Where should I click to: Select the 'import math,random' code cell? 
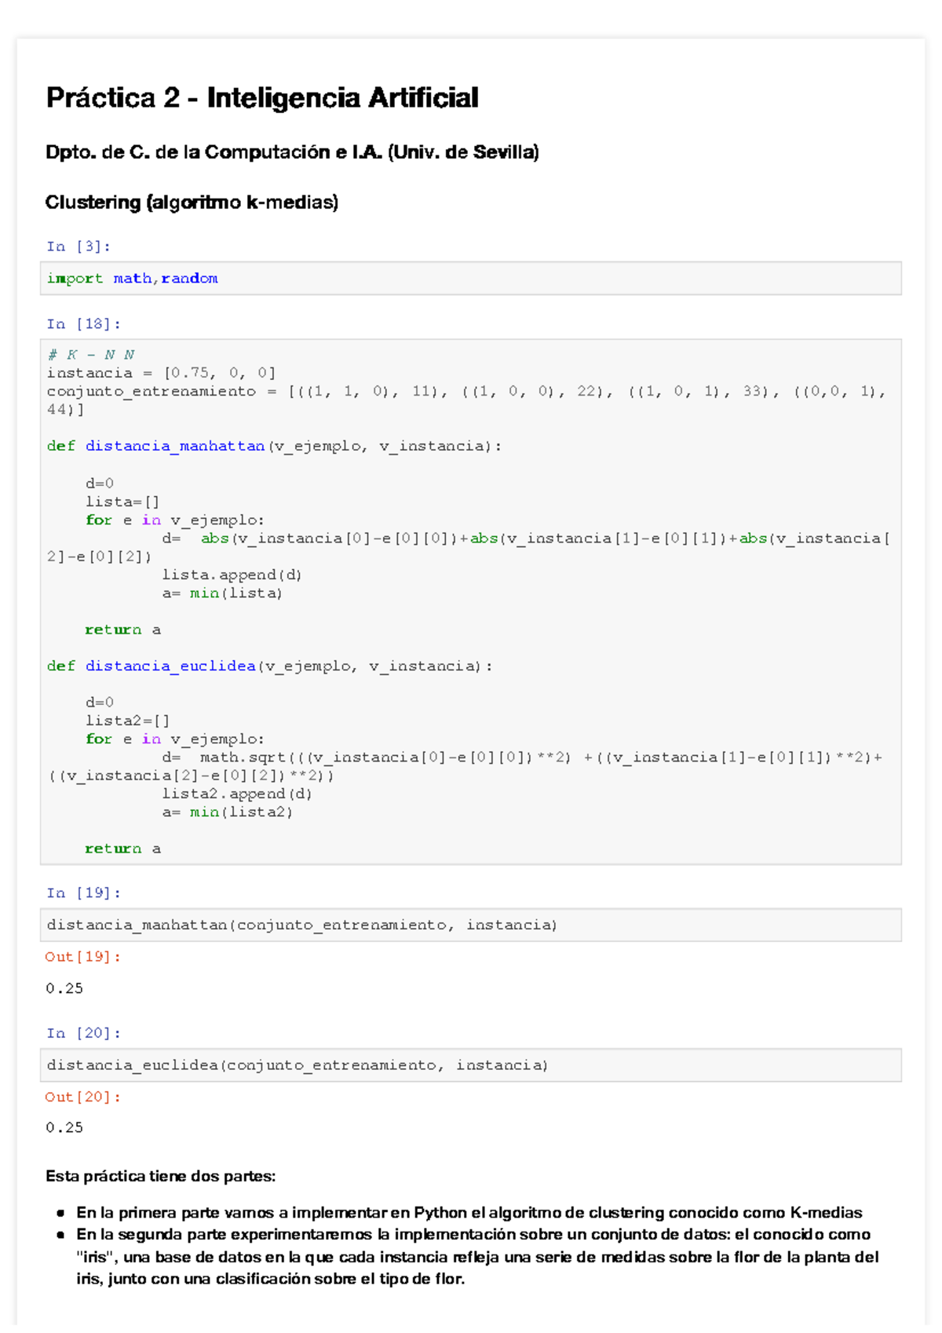470,279
